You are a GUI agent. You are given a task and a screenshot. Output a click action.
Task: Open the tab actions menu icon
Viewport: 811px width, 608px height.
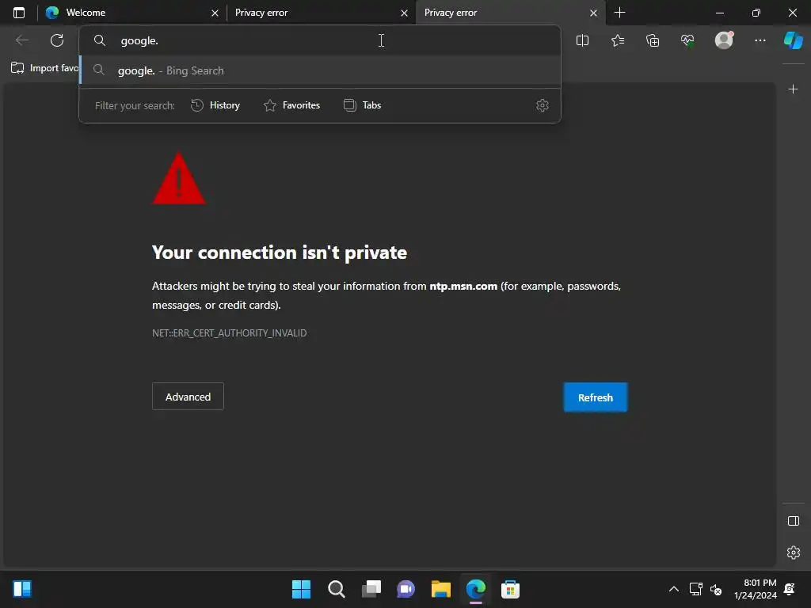19,13
